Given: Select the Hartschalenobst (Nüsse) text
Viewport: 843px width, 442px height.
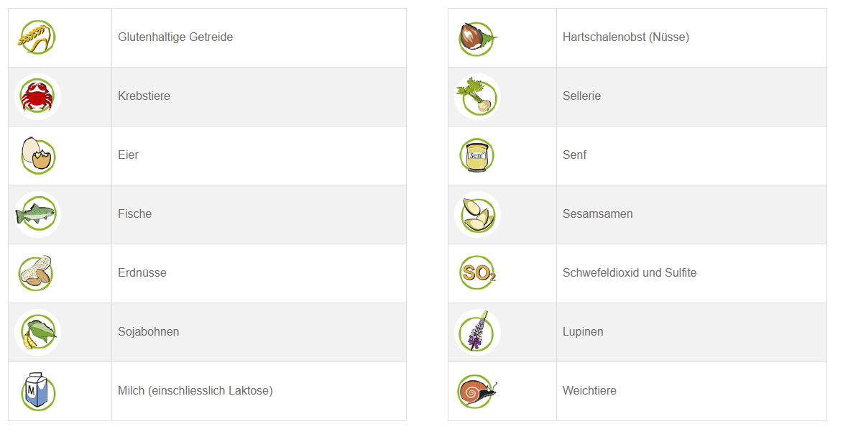Looking at the screenshot, I should (x=626, y=37).
